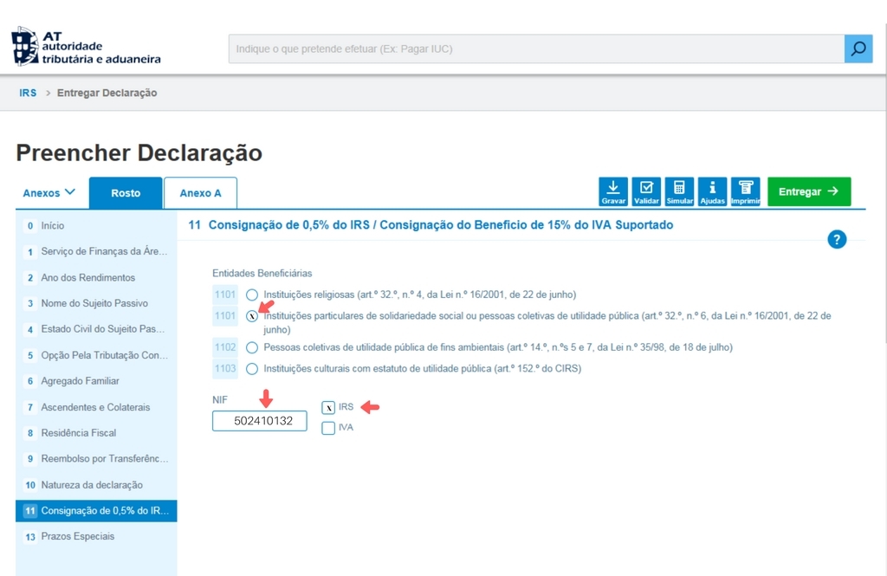Open section 2 Ano dos Rendimentos
This screenshot has height=576, width=887.
[96, 278]
